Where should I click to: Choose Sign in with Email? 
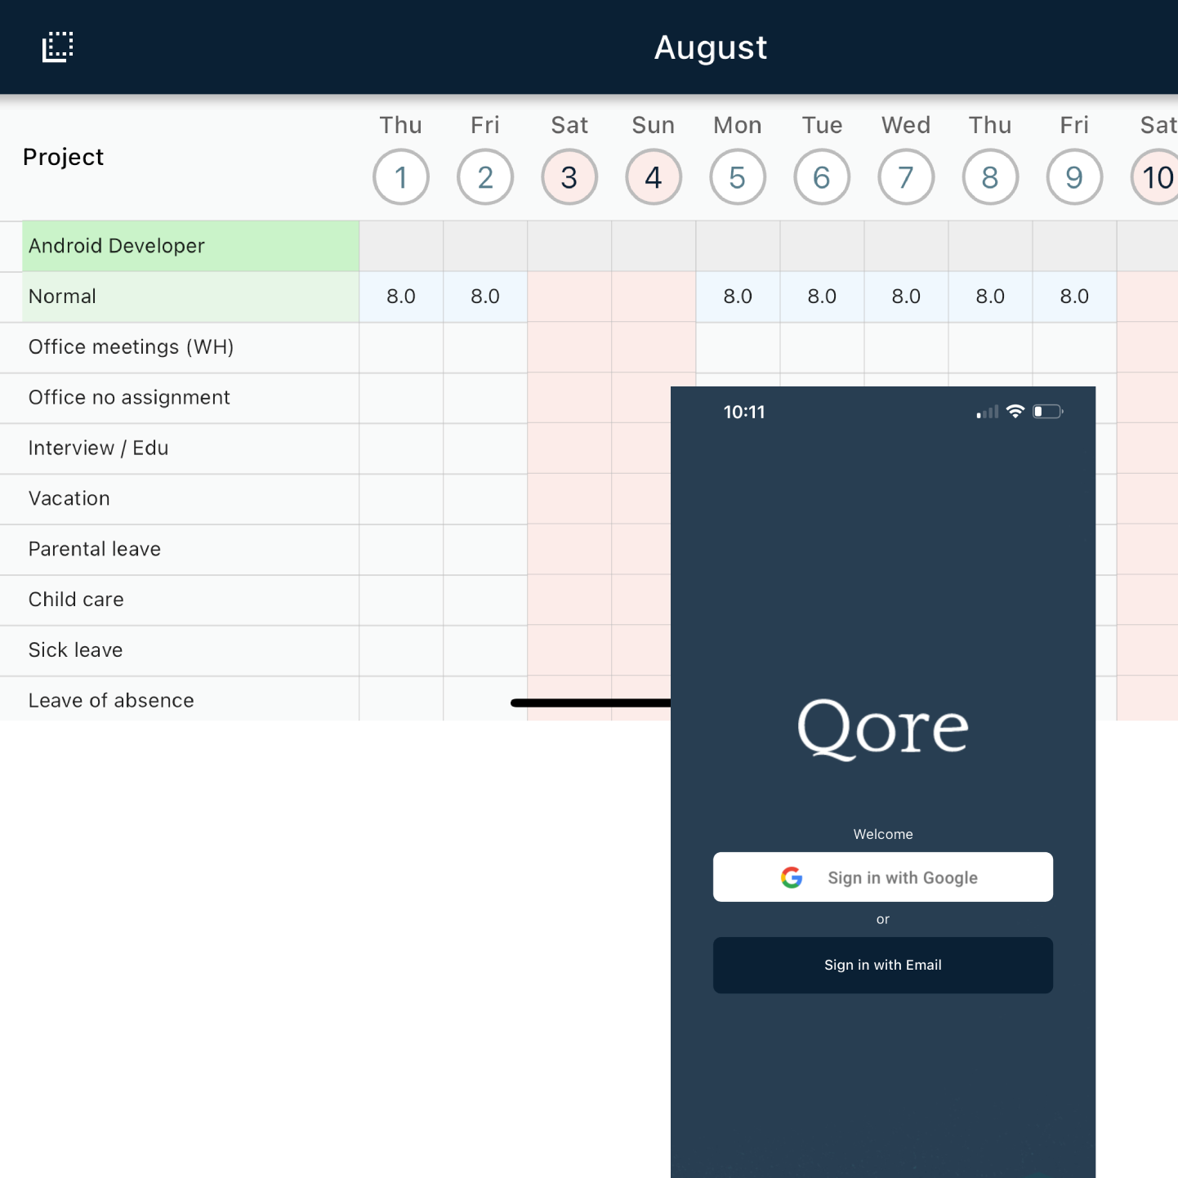tap(883, 965)
